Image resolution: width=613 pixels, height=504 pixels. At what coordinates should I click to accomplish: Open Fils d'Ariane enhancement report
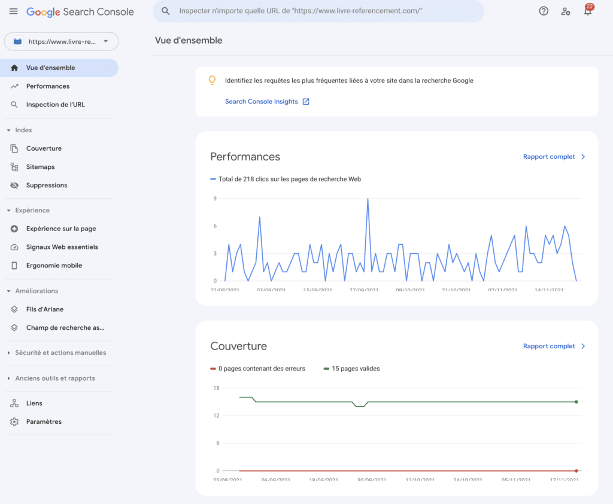(59, 309)
